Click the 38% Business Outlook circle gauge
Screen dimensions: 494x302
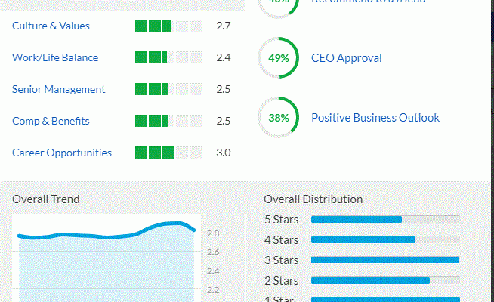pyautogui.click(x=279, y=117)
